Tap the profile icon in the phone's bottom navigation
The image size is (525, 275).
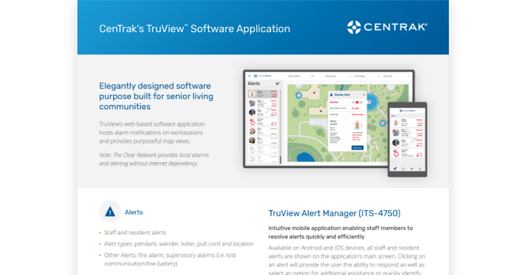(420, 169)
